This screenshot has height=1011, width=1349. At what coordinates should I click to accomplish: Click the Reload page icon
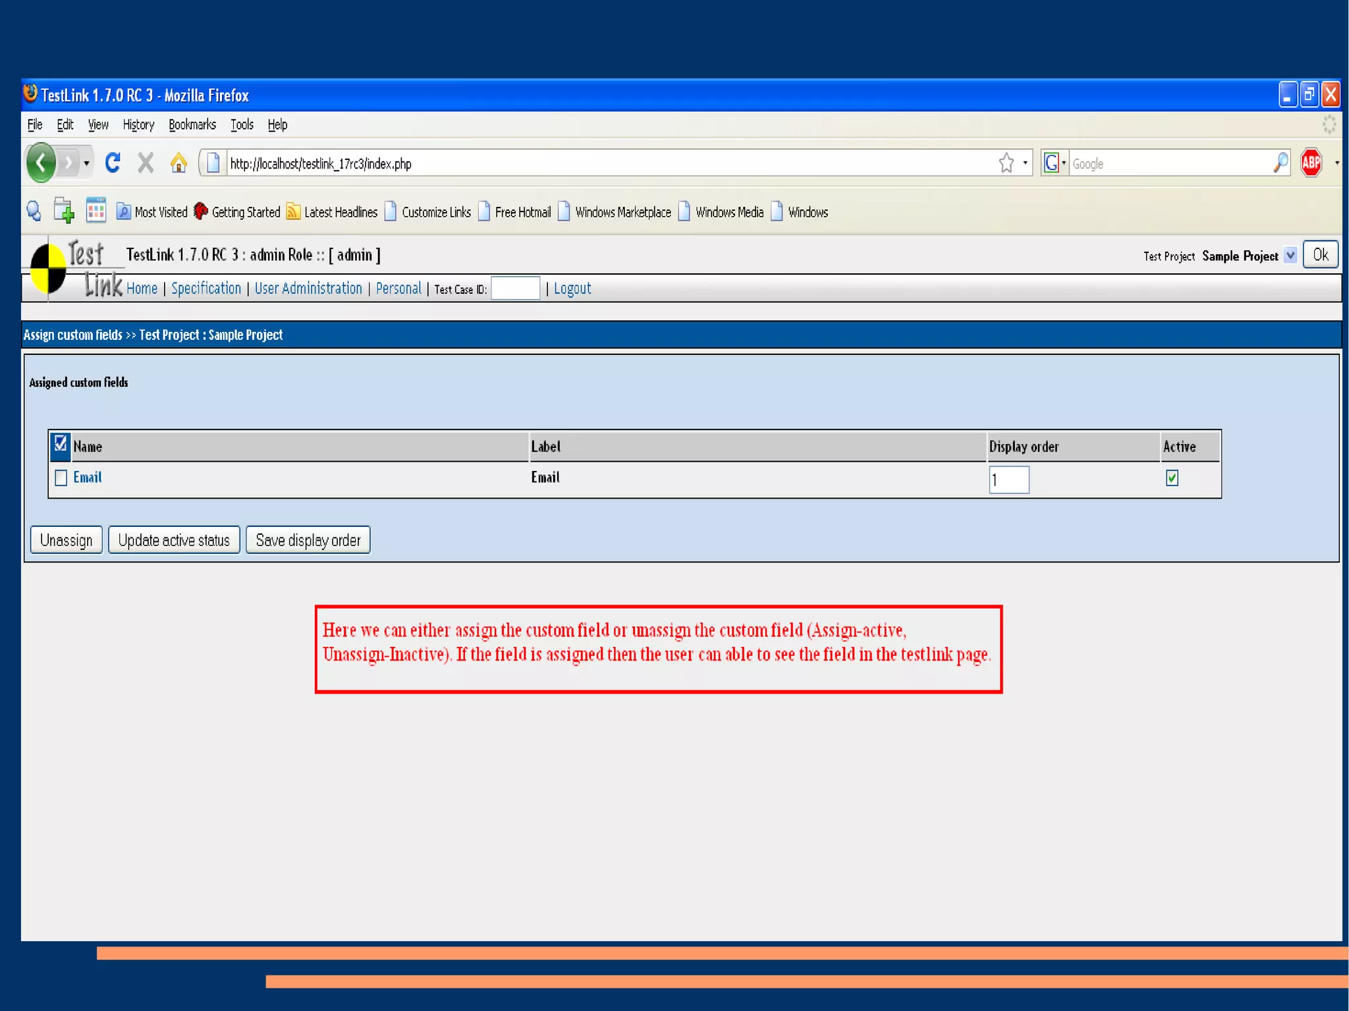pos(113,163)
